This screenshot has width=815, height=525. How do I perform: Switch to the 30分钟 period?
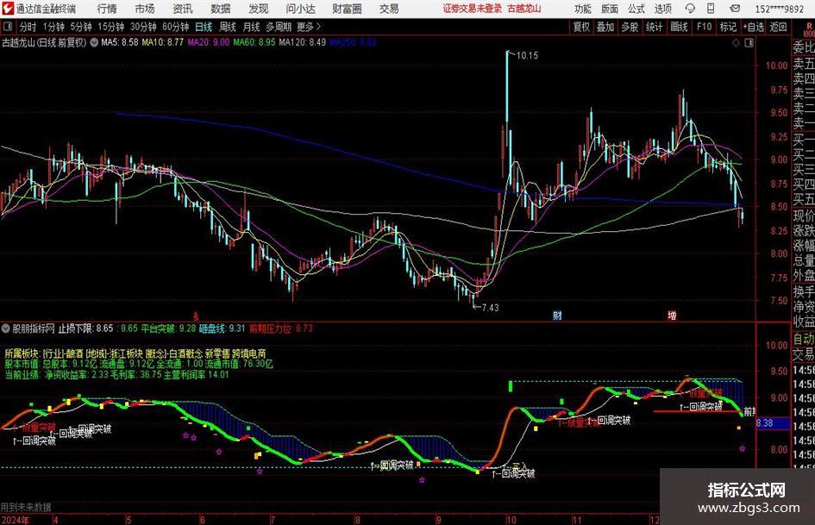tap(143, 27)
